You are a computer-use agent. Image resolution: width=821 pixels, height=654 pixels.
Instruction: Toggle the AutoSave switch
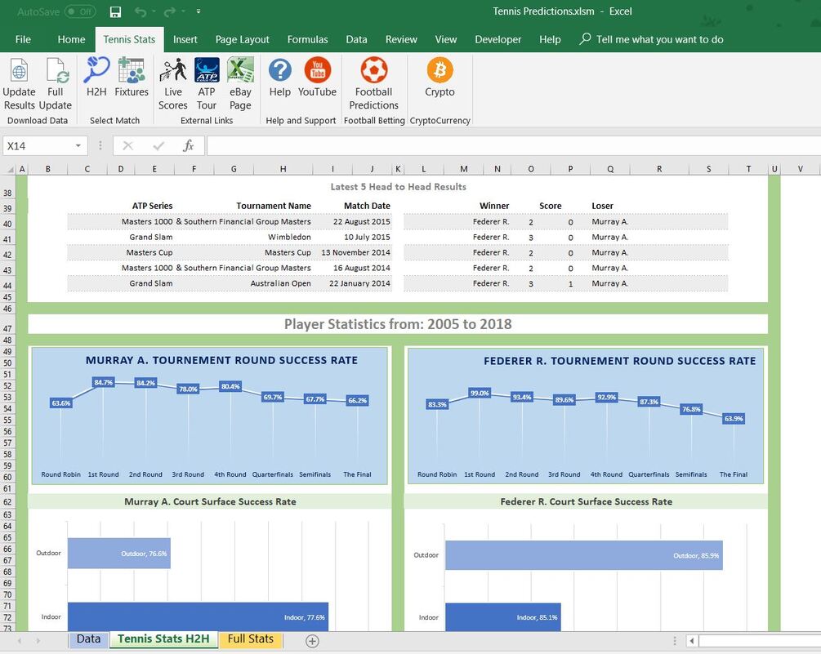click(x=80, y=11)
